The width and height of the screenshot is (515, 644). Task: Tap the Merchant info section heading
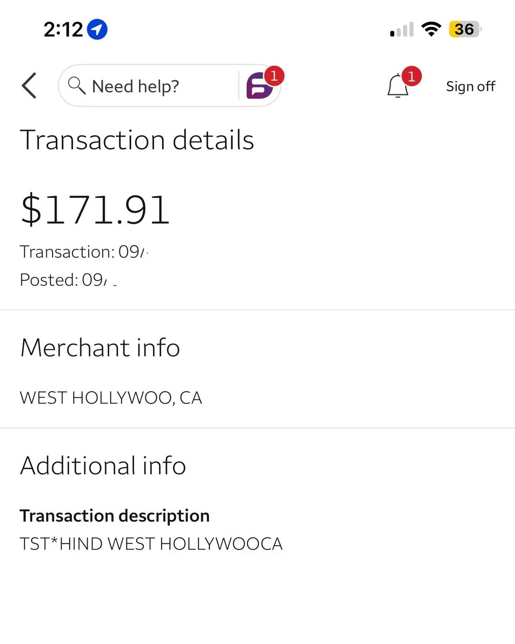point(100,347)
